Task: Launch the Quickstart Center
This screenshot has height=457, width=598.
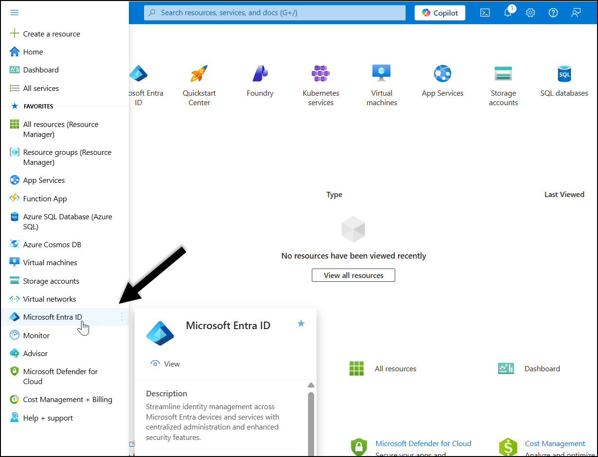Action: [199, 73]
